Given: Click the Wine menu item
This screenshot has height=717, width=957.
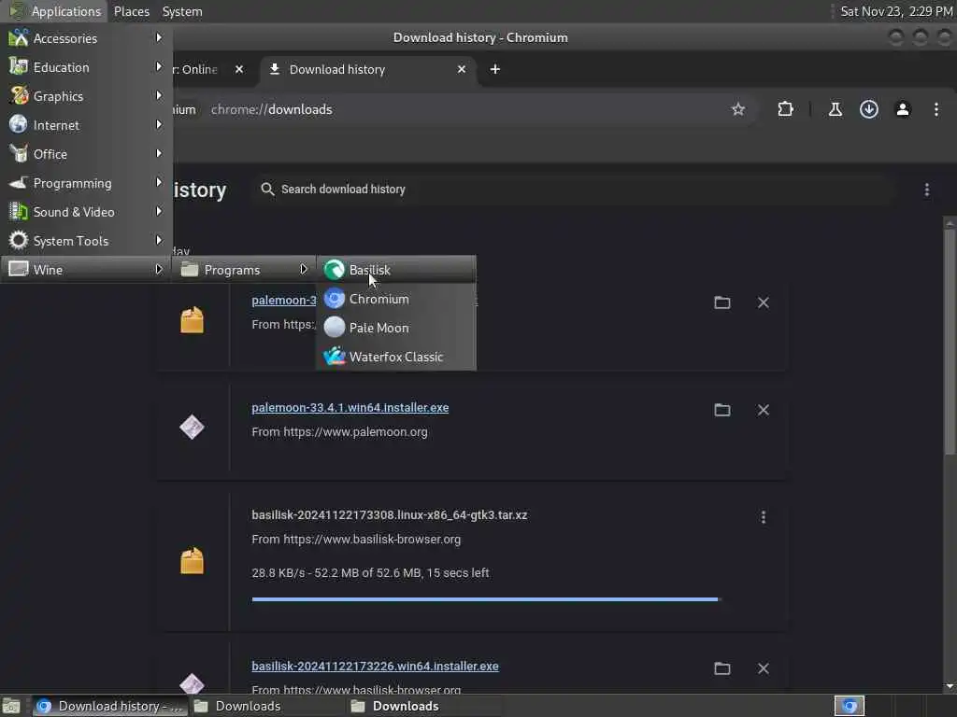Looking at the screenshot, I should click(86, 270).
